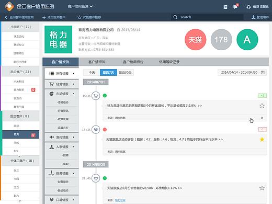272x204 pixels.
Task: Click the green A credit rating circle
Action: (x=247, y=40)
